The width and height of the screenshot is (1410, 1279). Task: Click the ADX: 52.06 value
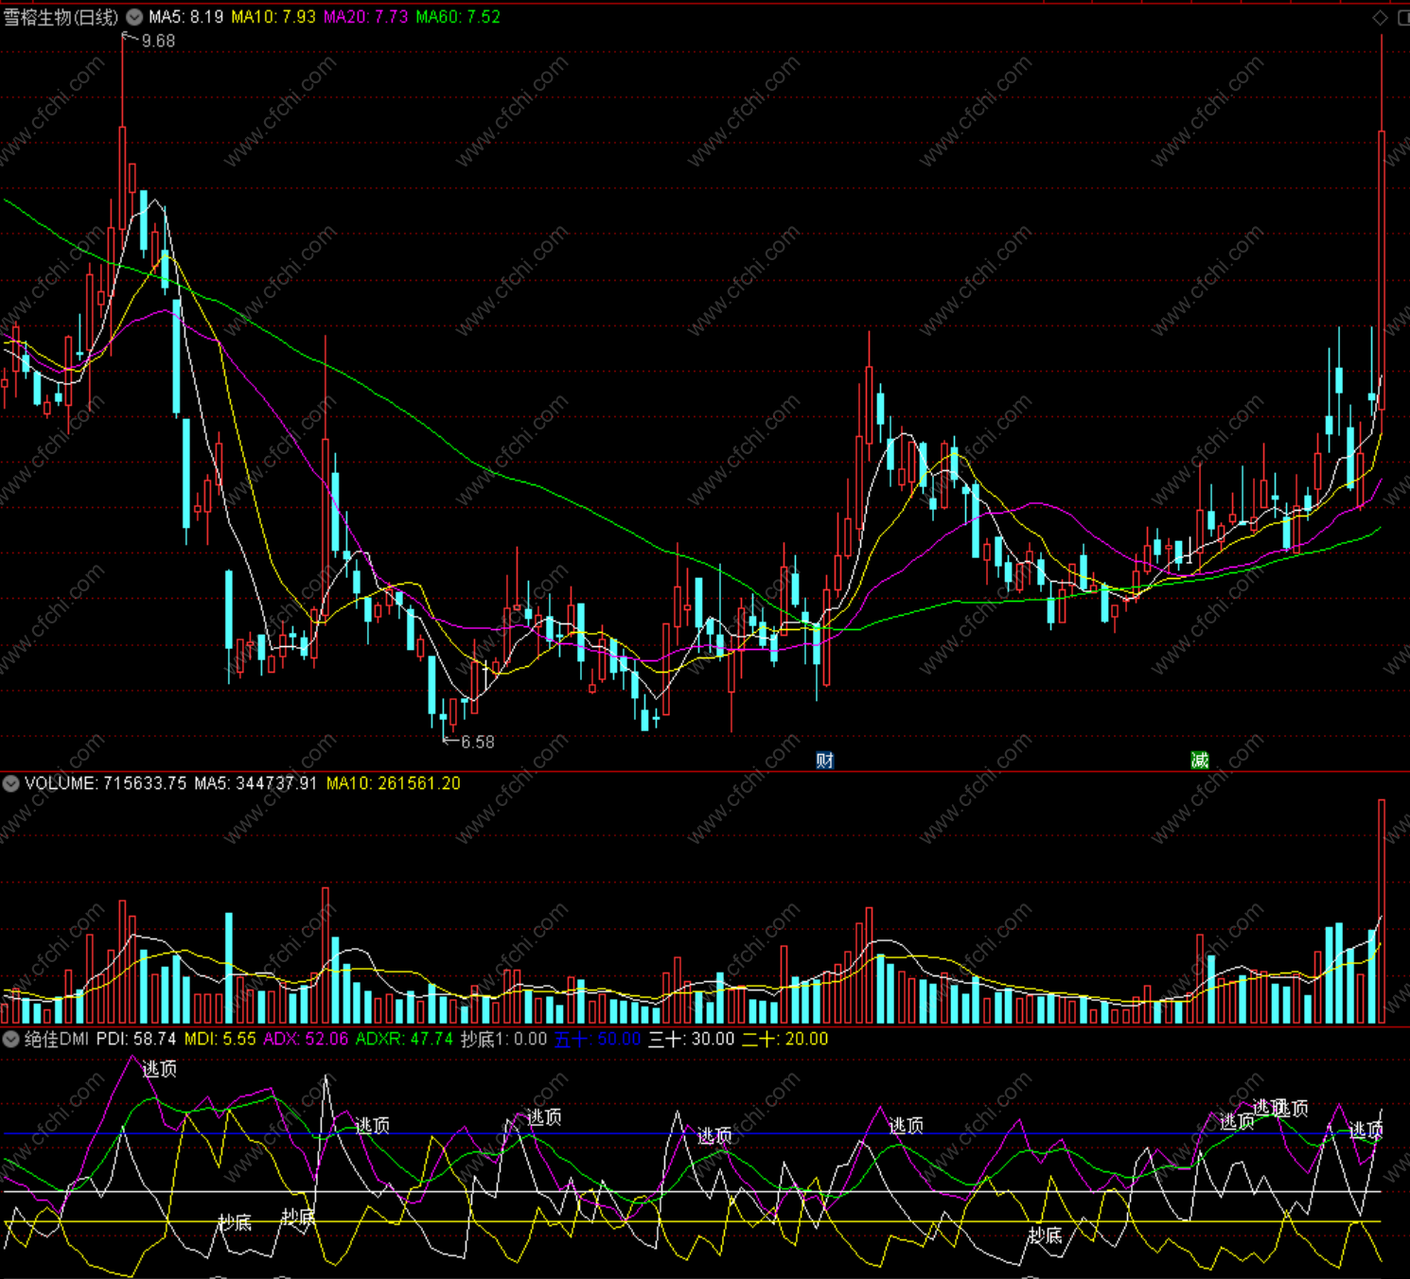tap(306, 1039)
